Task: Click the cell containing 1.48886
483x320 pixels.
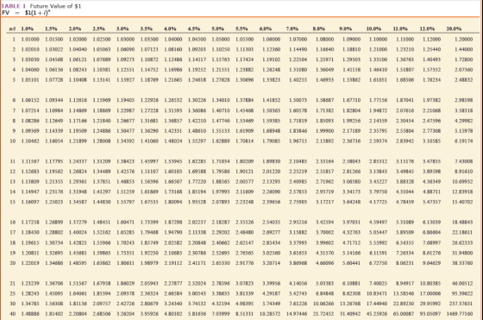Action: click(30, 314)
